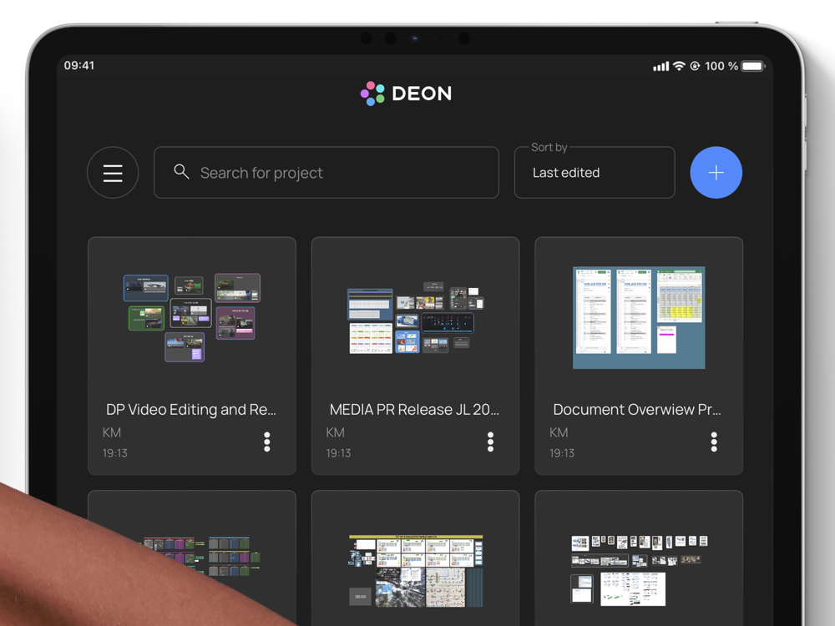Open options for MEDIA PR Release project
The height and width of the screenshot is (626, 835).
pos(490,442)
